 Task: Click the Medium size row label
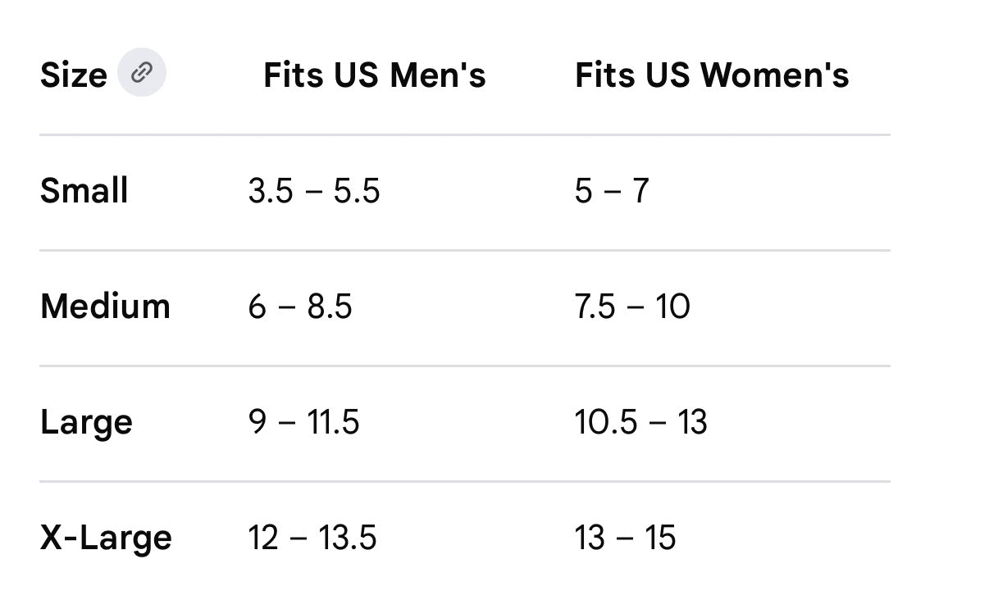tap(106, 307)
